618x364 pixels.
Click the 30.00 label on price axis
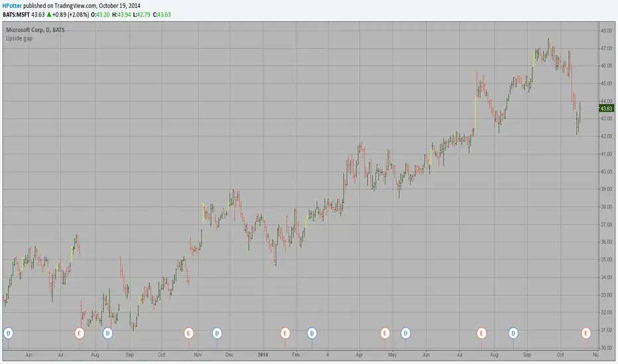[605, 347]
